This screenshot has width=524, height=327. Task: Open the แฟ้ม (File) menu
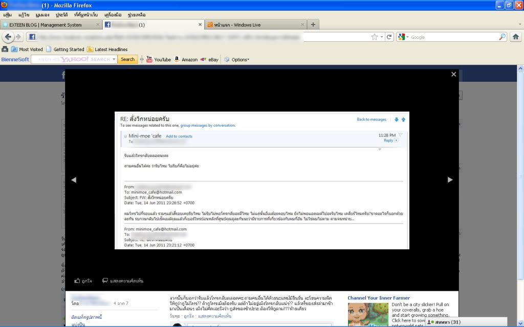7,15
